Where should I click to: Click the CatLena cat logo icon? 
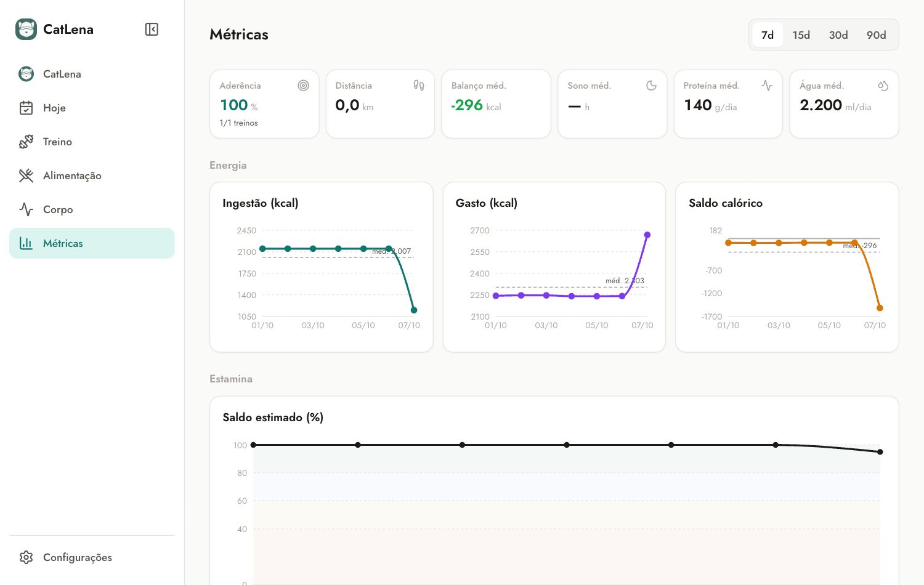coord(26,29)
